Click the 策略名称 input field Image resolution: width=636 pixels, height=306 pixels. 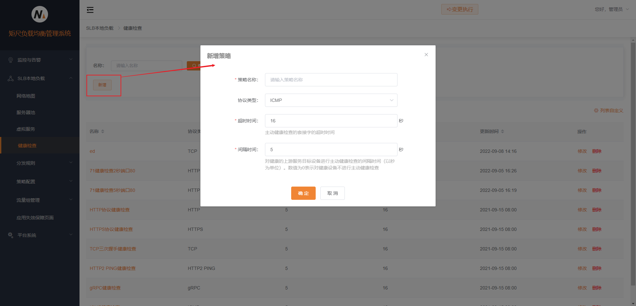click(x=331, y=80)
